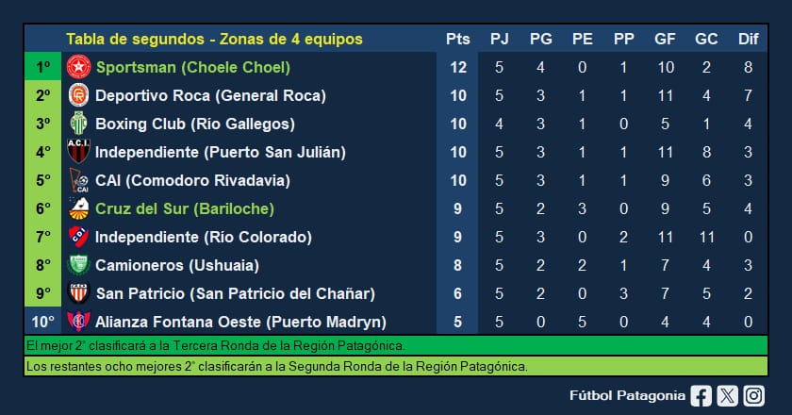Click the Fútbol Patagonia label
The width and height of the screenshot is (792, 415).
(627, 396)
